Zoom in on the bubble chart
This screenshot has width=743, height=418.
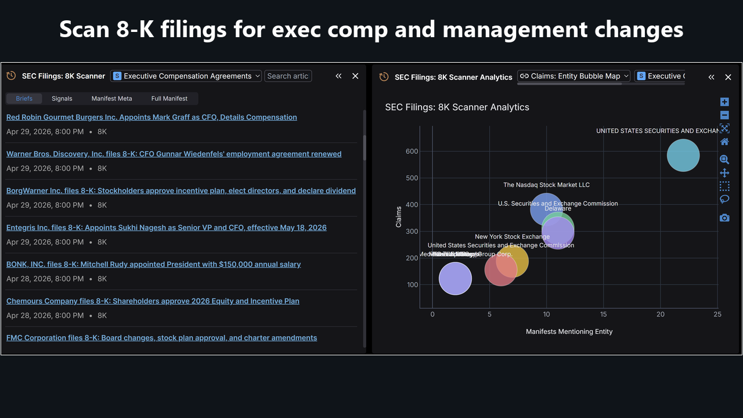724,102
